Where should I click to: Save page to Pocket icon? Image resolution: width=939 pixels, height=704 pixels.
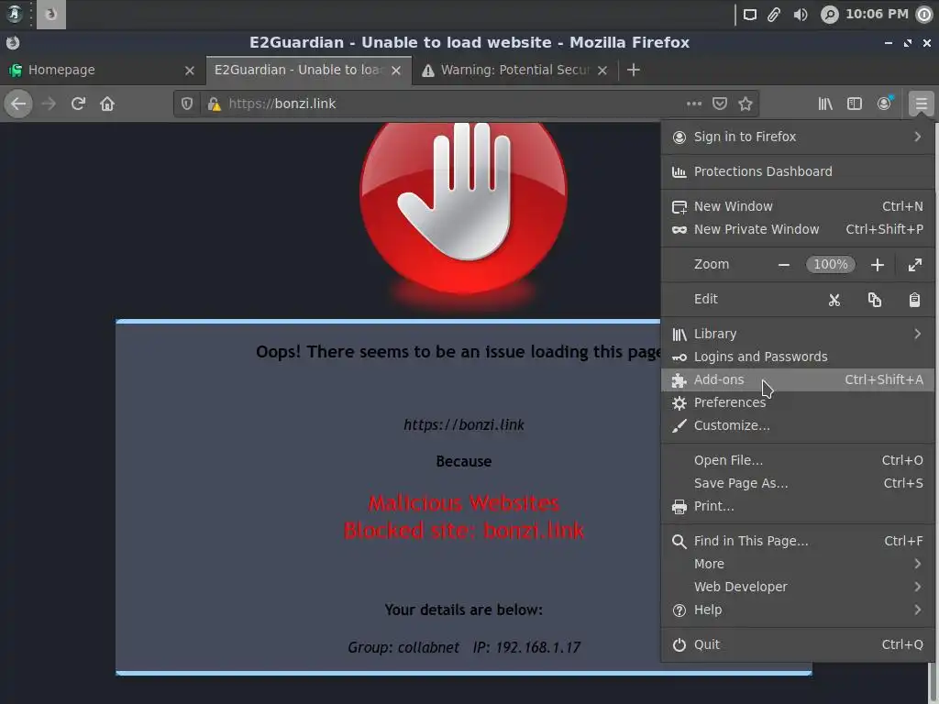[719, 104]
